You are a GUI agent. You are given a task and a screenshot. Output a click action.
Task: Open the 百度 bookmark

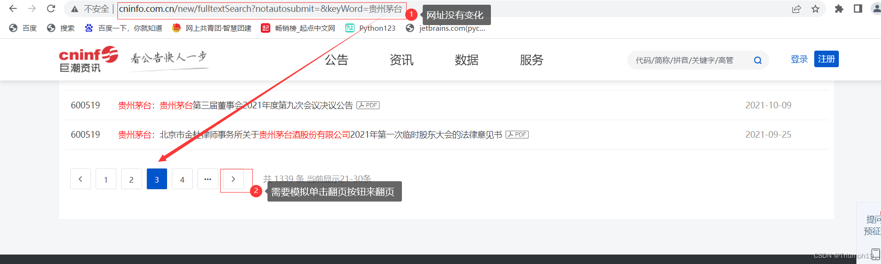coord(23,28)
